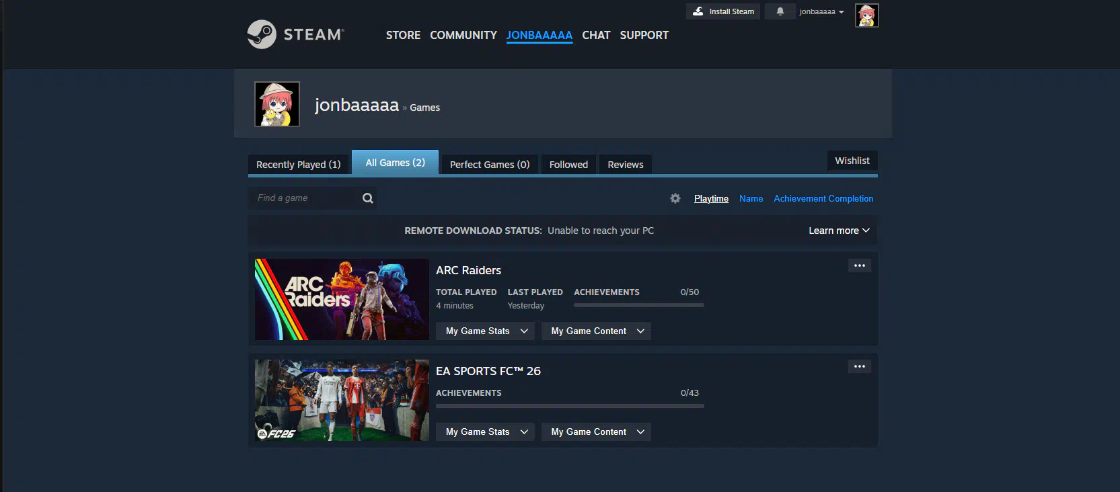Open the Perfect Games tab

tap(489, 165)
